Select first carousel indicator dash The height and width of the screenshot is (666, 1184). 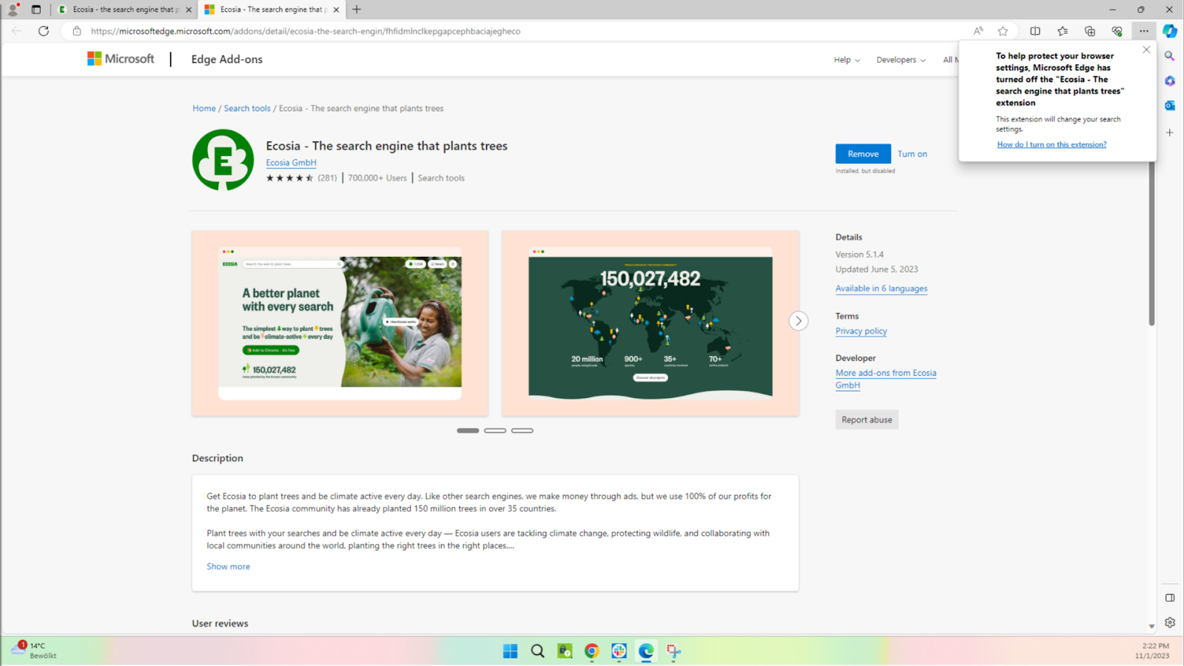point(468,431)
